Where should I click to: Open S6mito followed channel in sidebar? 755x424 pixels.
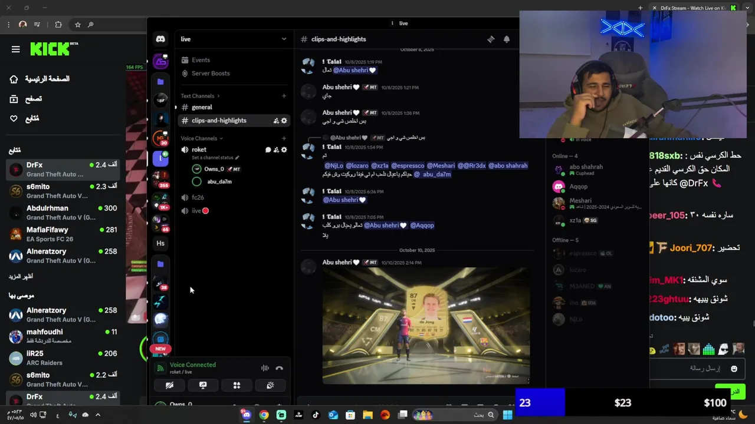63,191
